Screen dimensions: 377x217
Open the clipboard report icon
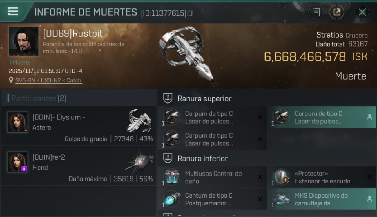pyautogui.click(x=316, y=12)
